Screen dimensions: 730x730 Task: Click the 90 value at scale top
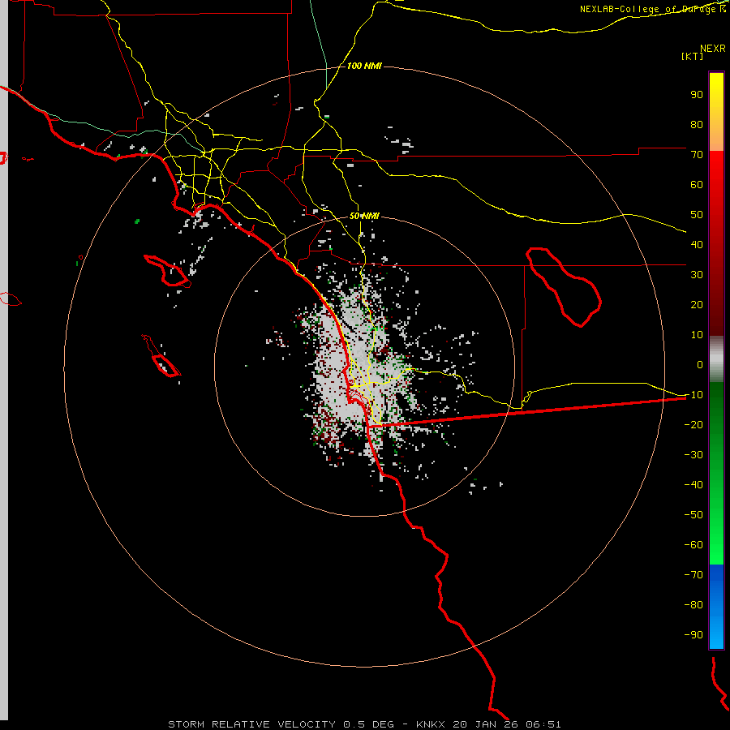697,95
